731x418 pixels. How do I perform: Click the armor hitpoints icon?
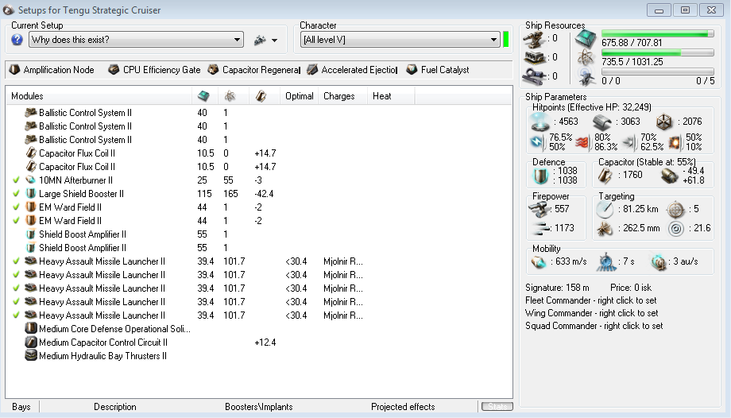[x=601, y=122]
